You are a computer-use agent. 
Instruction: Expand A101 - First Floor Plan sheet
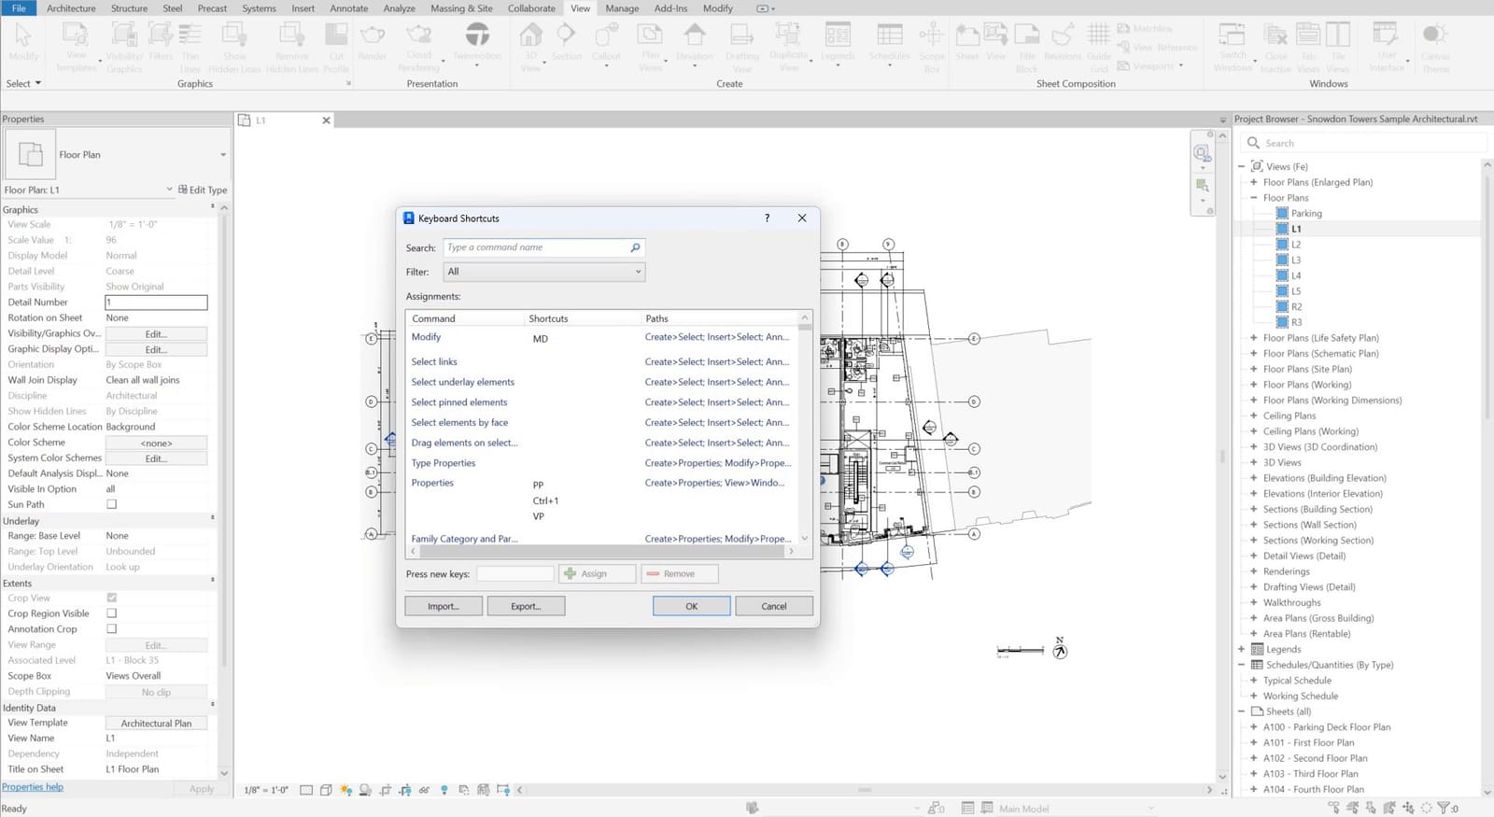tap(1254, 742)
